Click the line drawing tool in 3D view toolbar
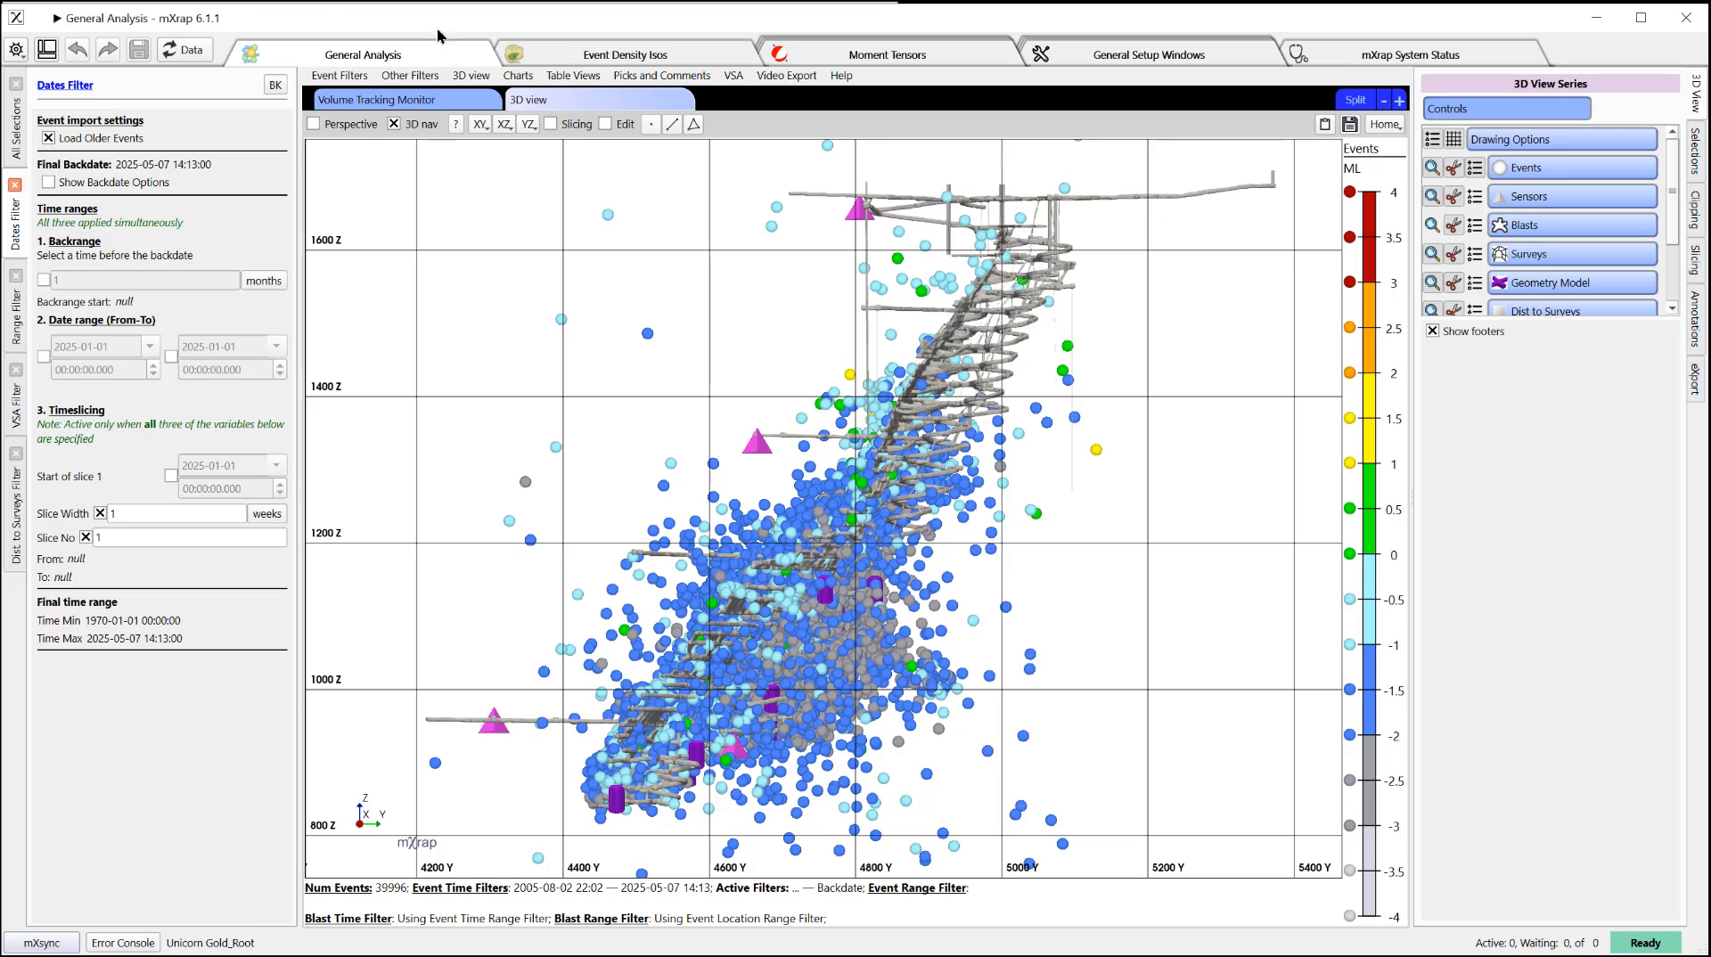Screen dimensions: 1711x957 coord(673,124)
